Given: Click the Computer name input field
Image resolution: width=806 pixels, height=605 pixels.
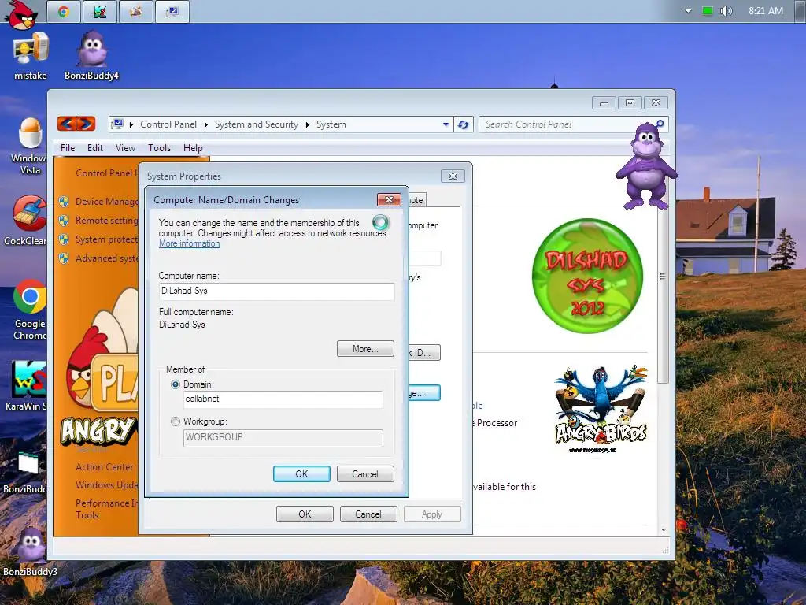Looking at the screenshot, I should point(276,291).
